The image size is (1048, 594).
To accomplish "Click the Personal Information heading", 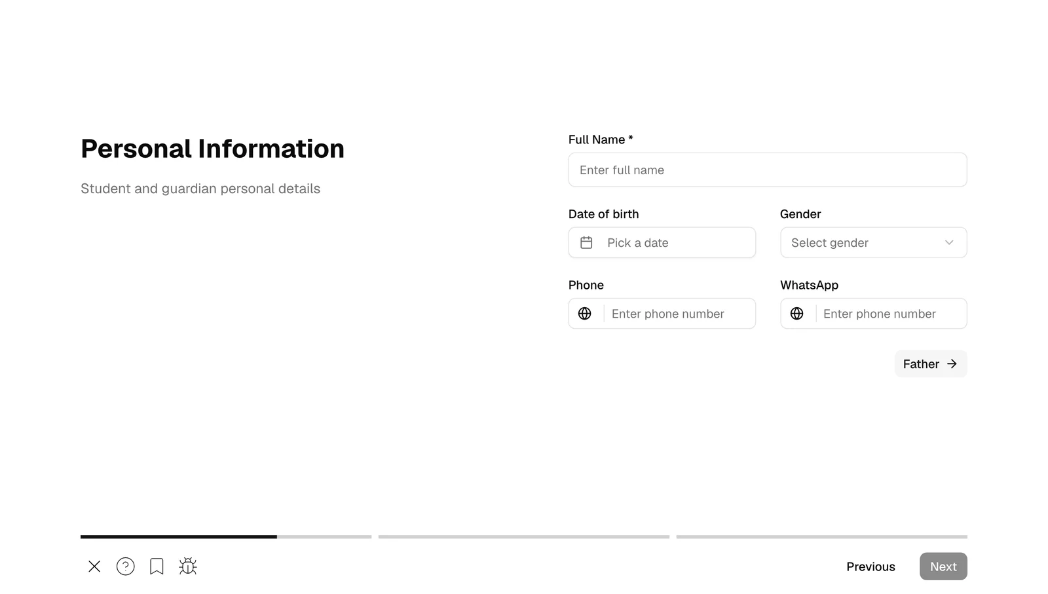I will (x=212, y=149).
